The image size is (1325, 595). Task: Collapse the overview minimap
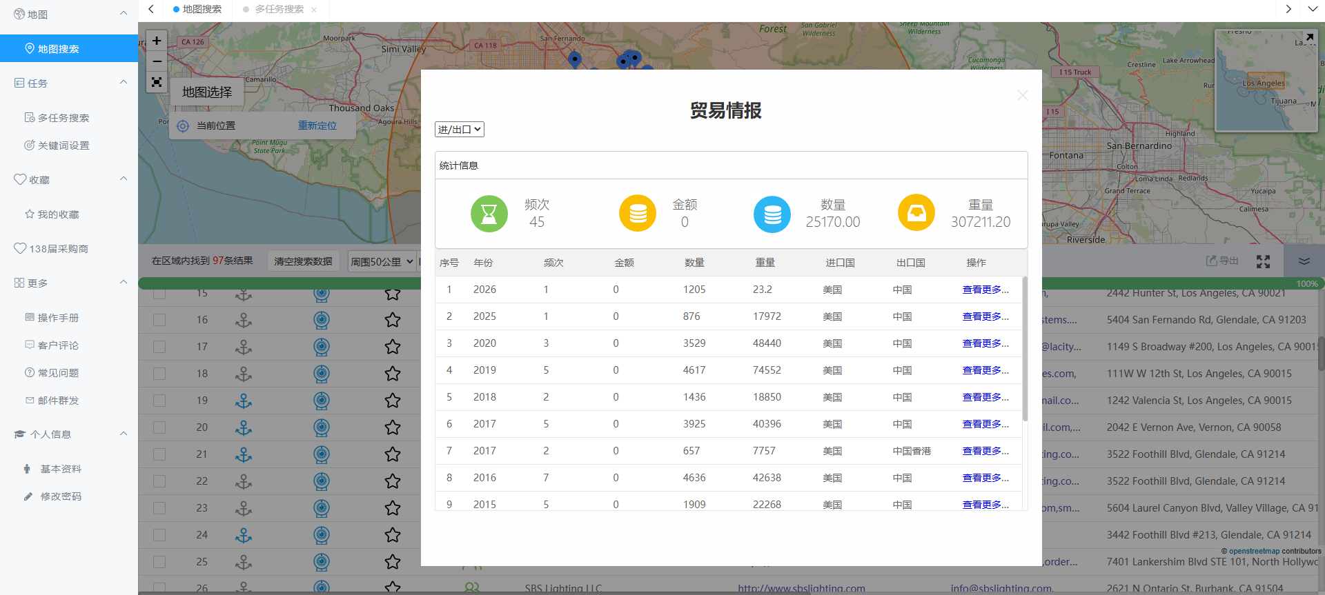(x=1309, y=37)
